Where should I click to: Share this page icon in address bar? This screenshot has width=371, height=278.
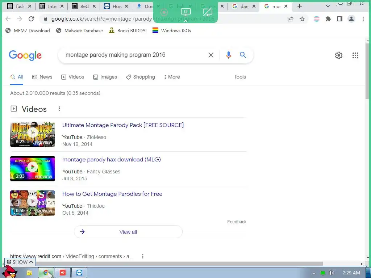point(291,19)
